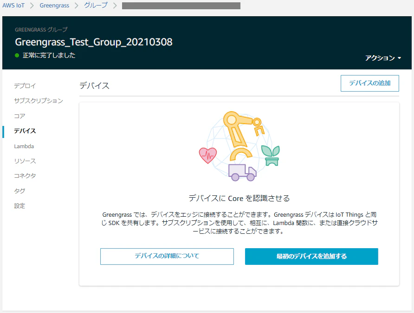The width and height of the screenshot is (414, 313).
Task: Click the 最初のデバイスを追加する button
Action: [311, 257]
